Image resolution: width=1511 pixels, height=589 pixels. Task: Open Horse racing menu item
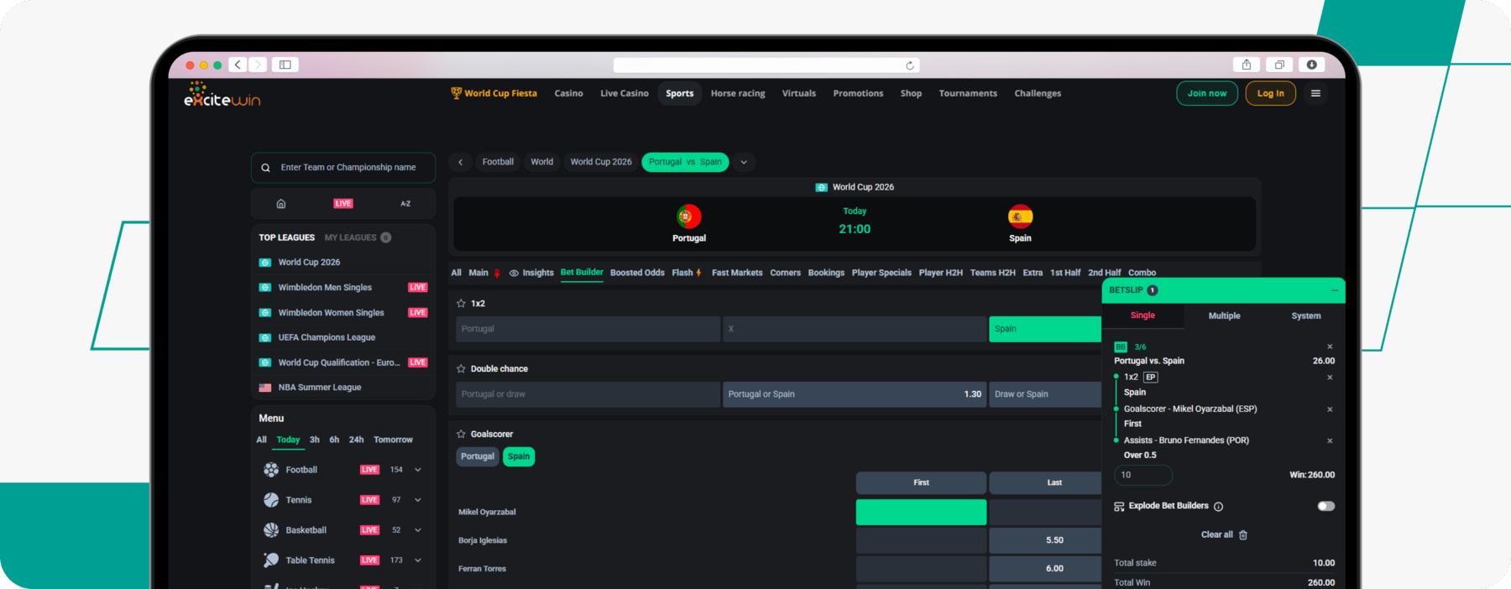[x=738, y=94]
